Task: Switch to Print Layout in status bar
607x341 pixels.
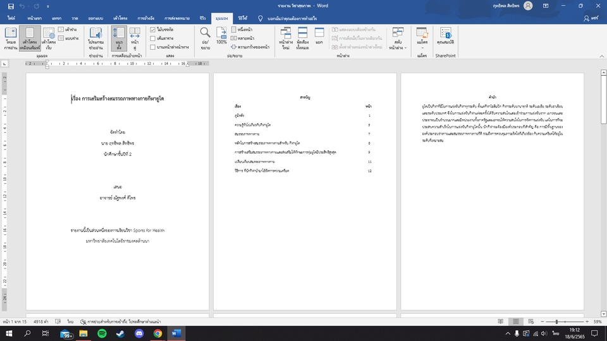Action: coord(516,321)
